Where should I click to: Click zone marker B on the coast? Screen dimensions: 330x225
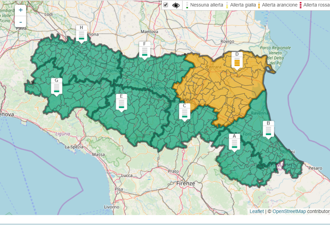coord(268,129)
